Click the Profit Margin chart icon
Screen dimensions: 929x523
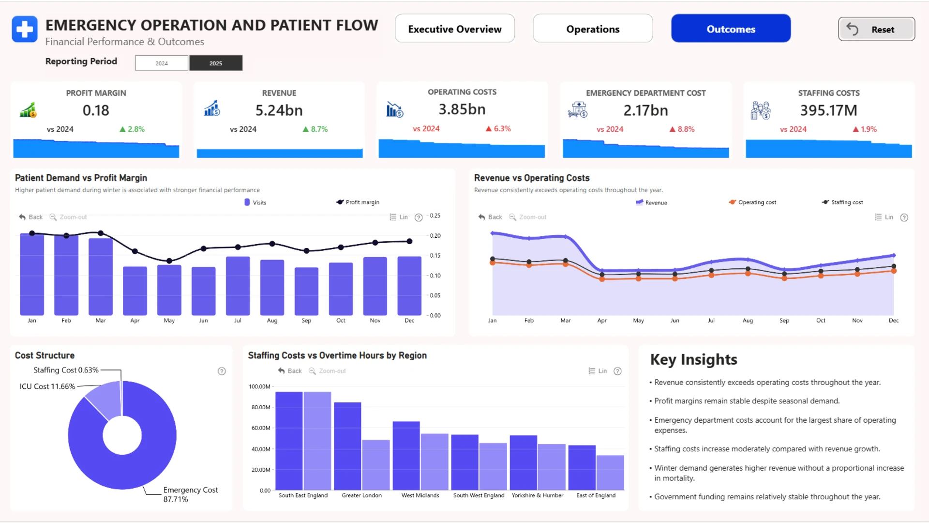pyautogui.click(x=28, y=110)
